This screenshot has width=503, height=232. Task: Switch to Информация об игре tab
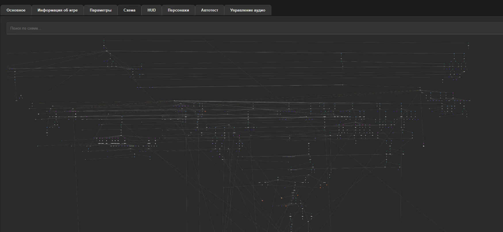coord(57,10)
